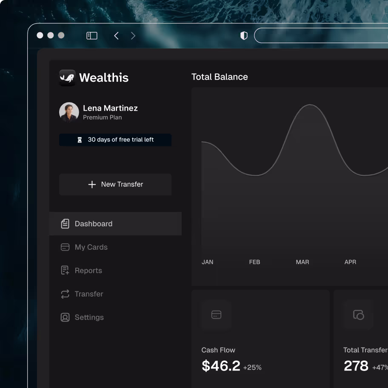
Task: Open Lena Martinez's profile photo
Action: 69,112
